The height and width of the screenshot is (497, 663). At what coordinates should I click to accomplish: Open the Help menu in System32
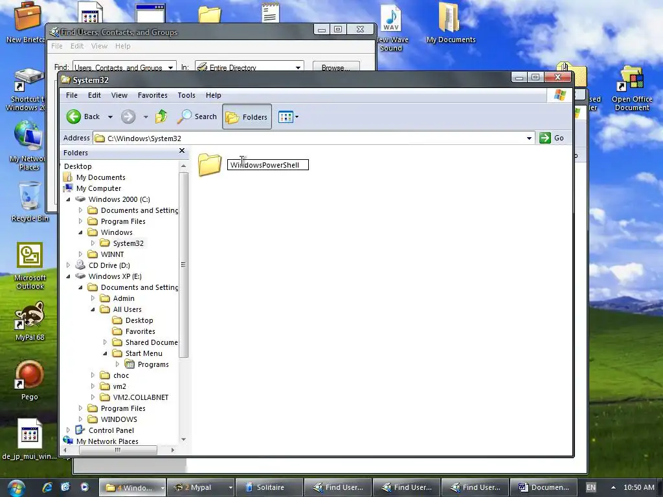pos(214,95)
